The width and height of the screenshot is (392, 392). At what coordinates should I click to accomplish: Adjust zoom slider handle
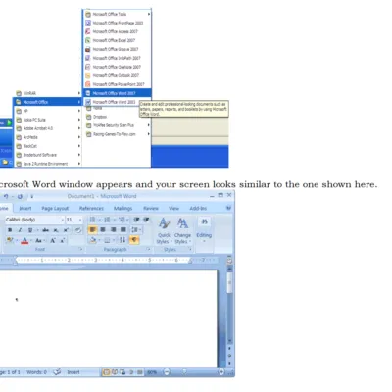184,372
